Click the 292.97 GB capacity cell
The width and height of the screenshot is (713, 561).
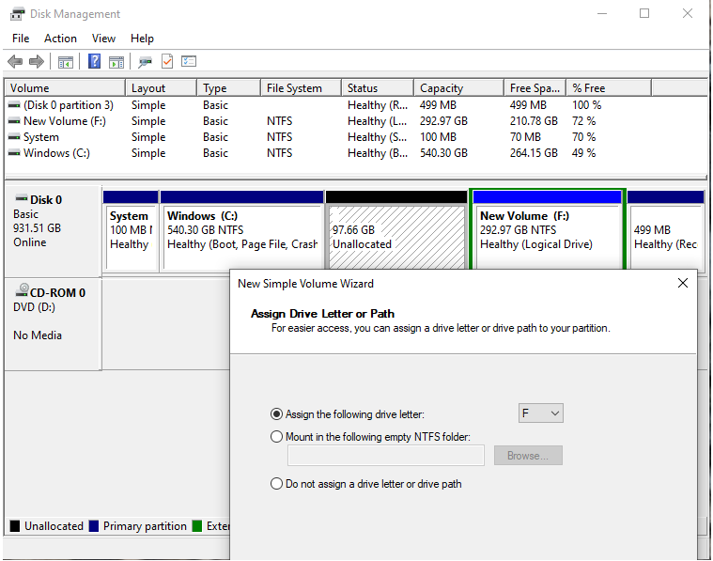(x=443, y=121)
